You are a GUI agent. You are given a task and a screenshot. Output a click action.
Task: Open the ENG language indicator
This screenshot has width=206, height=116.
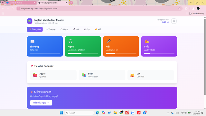(x=177, y=113)
